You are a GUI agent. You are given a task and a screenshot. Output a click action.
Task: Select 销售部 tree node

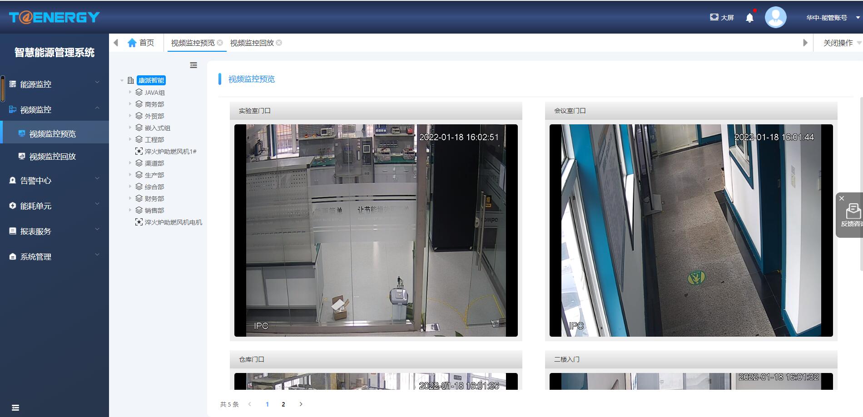coord(154,211)
